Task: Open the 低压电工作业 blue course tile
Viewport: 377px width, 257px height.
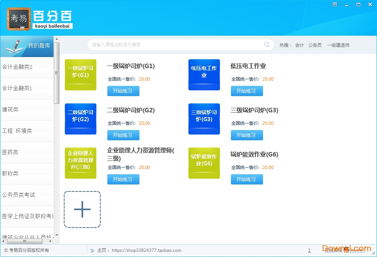Action: pos(204,75)
